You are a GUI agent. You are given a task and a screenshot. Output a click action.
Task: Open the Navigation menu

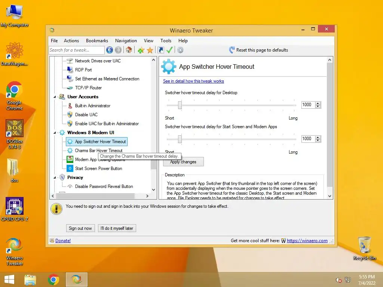click(126, 41)
